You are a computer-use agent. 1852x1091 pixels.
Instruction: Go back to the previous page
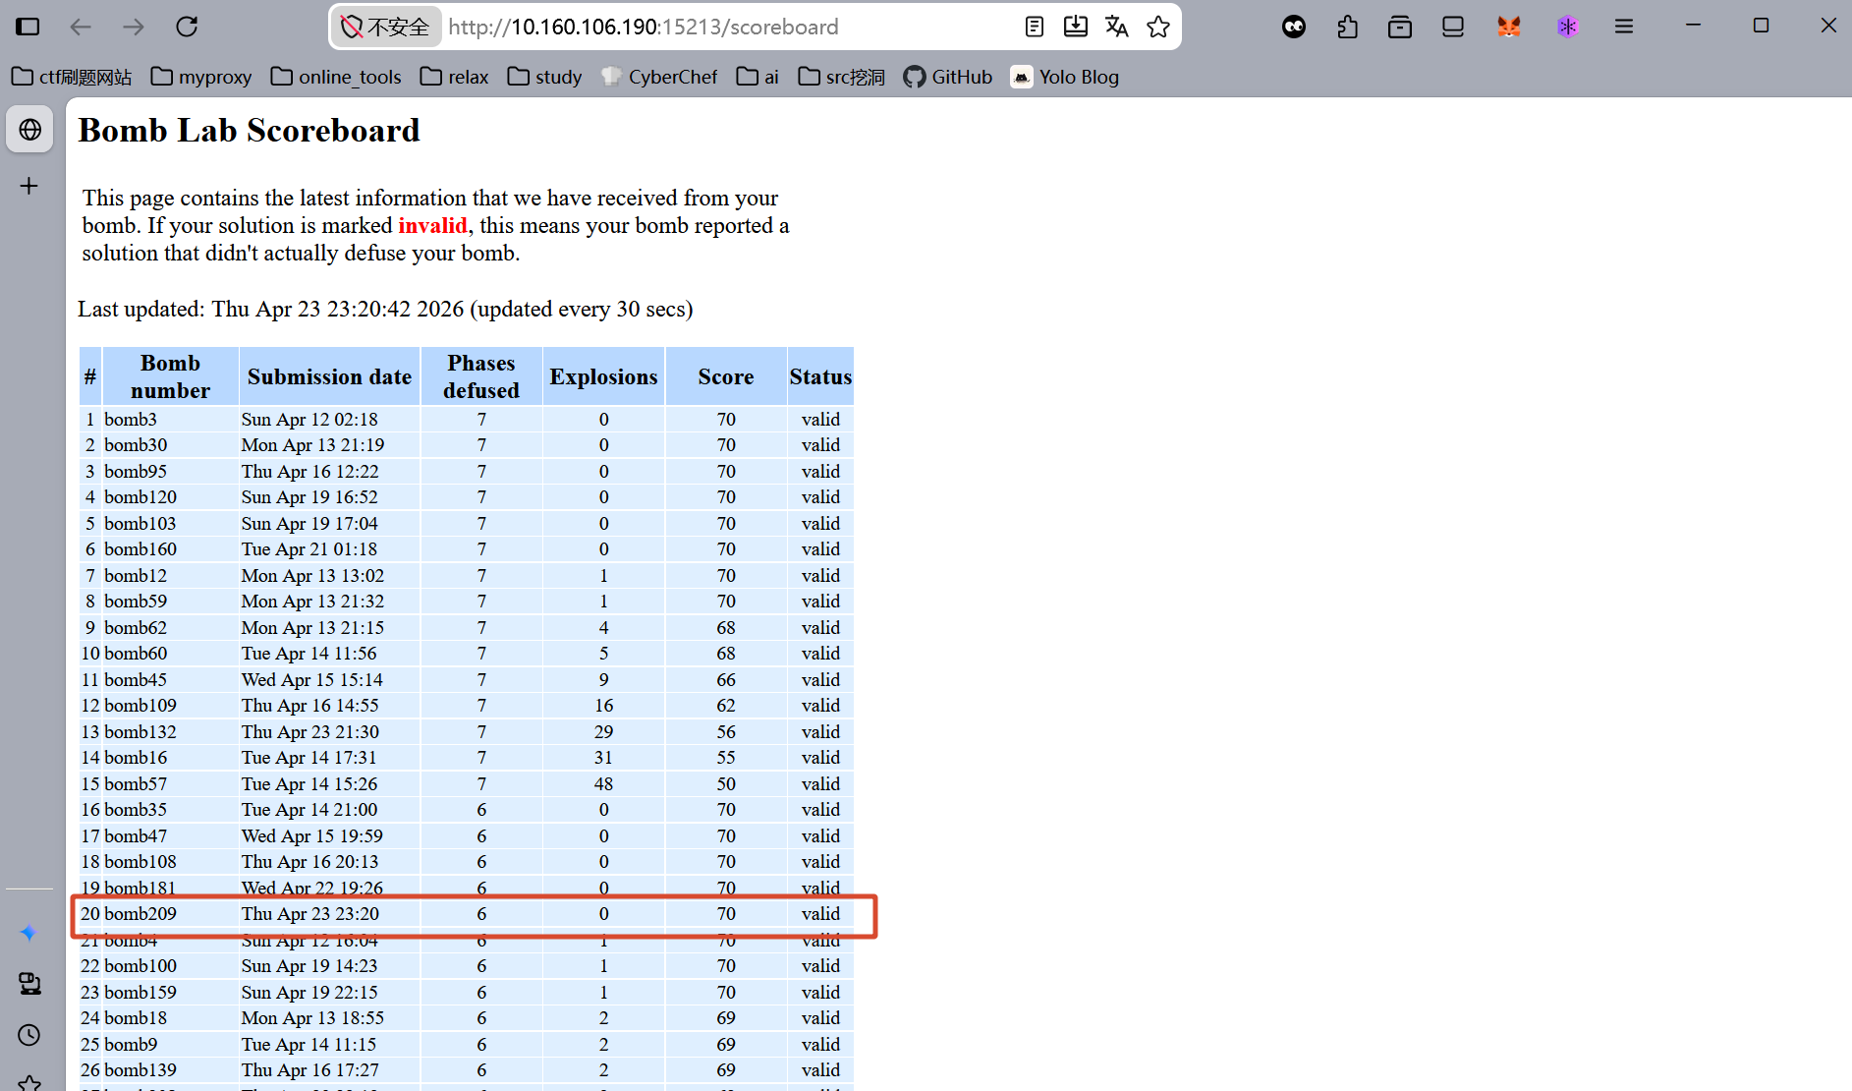coord(81,27)
